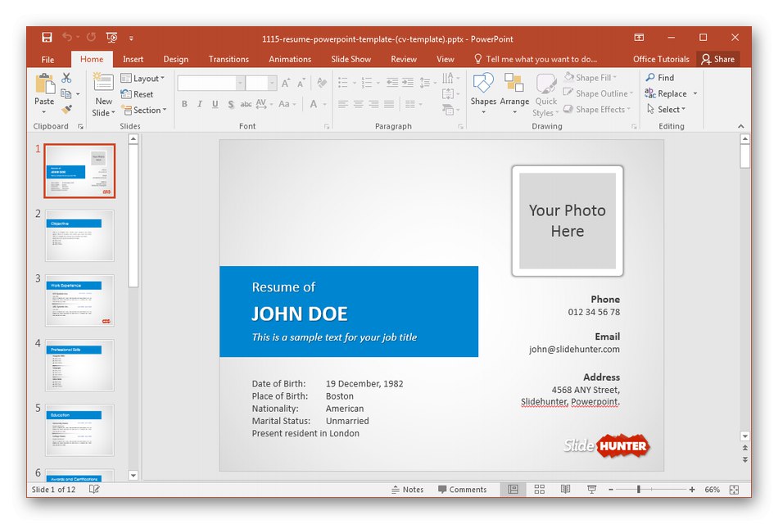
Task: Toggle Normal view in status bar
Action: coord(513,490)
